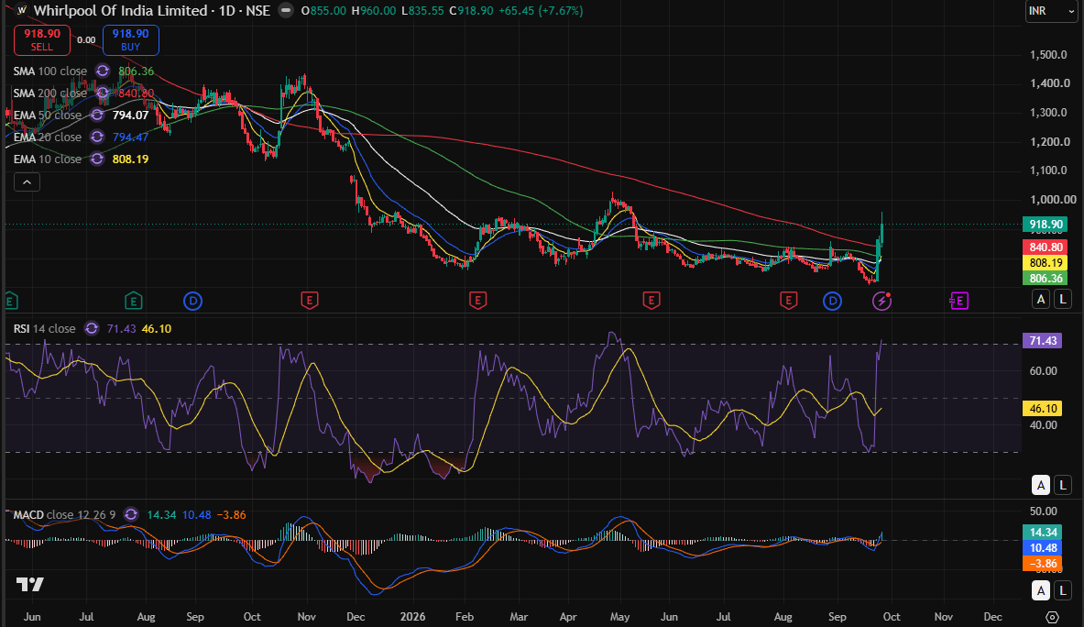Screen dimensions: 1084x627
Task: Click the blue 10.48 MACD scale label
Action: coord(1043,547)
